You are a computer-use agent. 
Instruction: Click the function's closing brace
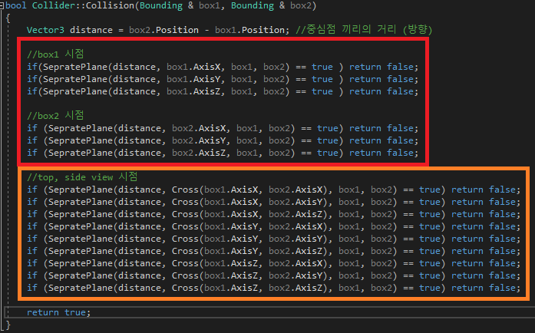point(8,325)
